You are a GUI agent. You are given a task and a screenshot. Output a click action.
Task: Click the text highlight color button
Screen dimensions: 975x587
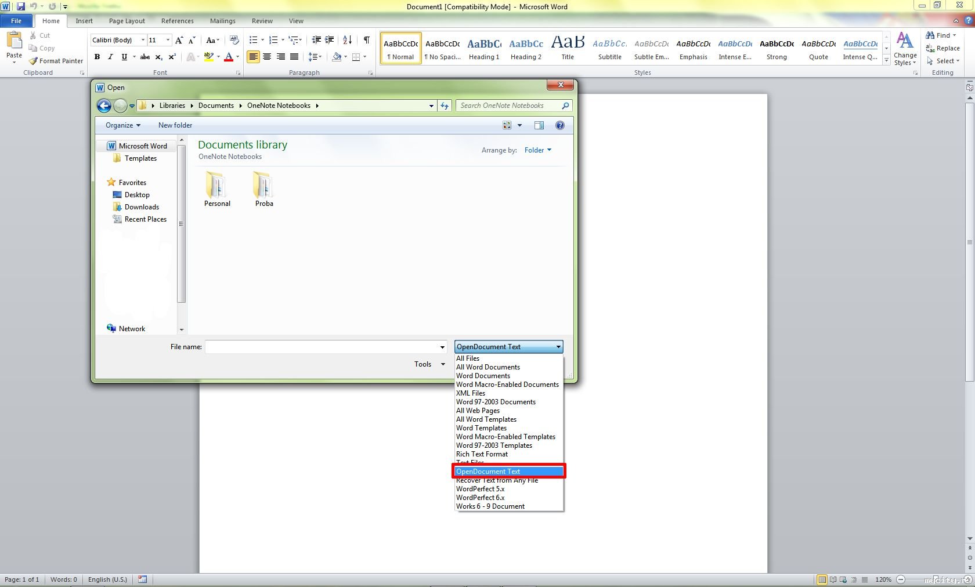point(209,57)
